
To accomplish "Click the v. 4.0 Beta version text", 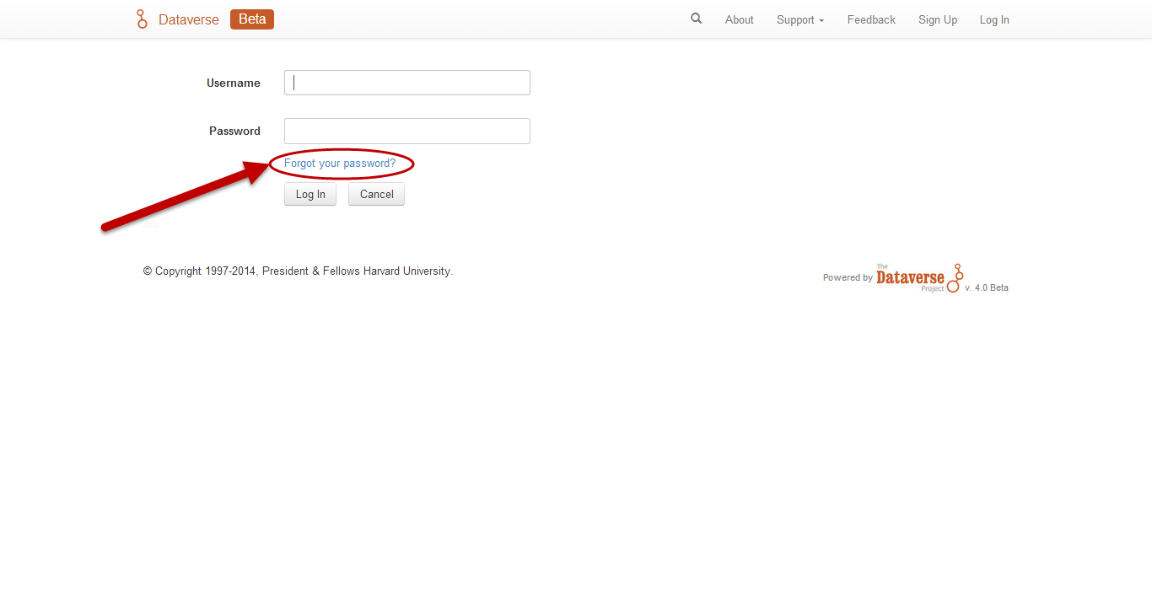I will pos(987,287).
